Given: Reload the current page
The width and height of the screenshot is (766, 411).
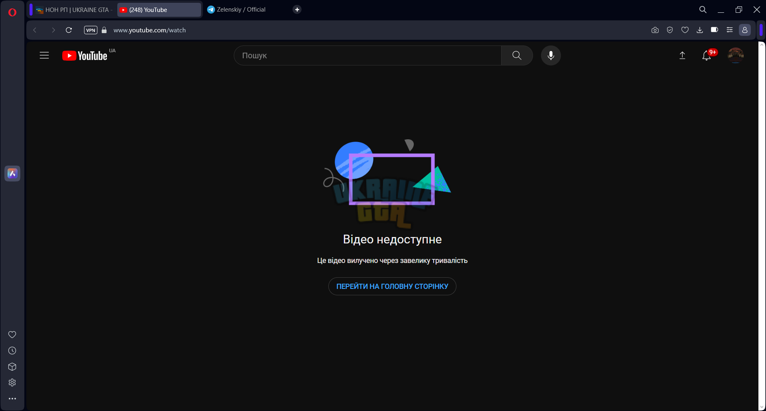Looking at the screenshot, I should click(69, 30).
